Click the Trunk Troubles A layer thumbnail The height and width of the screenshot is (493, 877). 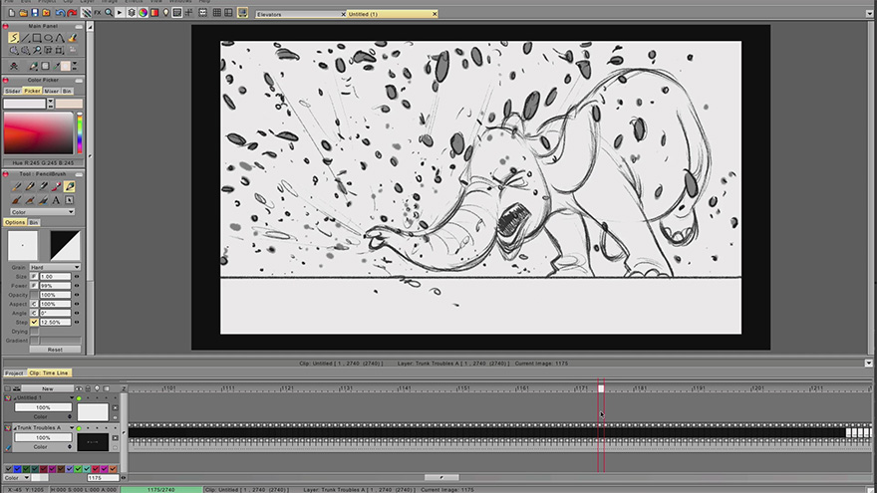[x=93, y=441]
